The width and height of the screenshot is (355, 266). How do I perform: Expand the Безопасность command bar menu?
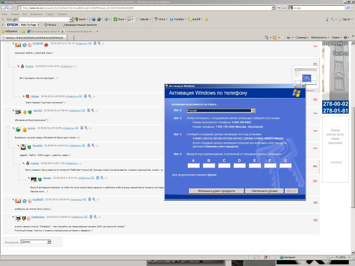coord(320,38)
